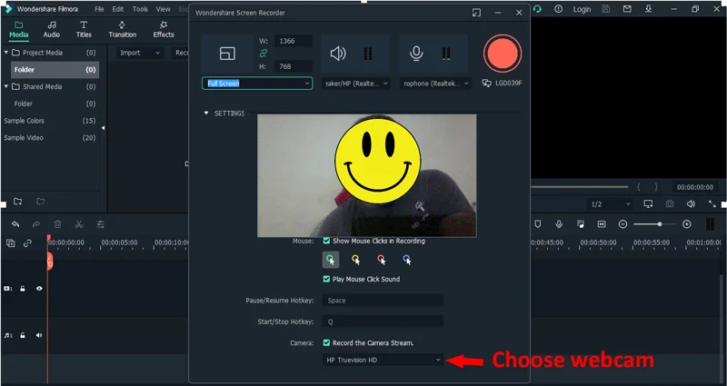This screenshot has height=386, width=727.
Task: Start recording with the red record button
Action: click(x=503, y=54)
